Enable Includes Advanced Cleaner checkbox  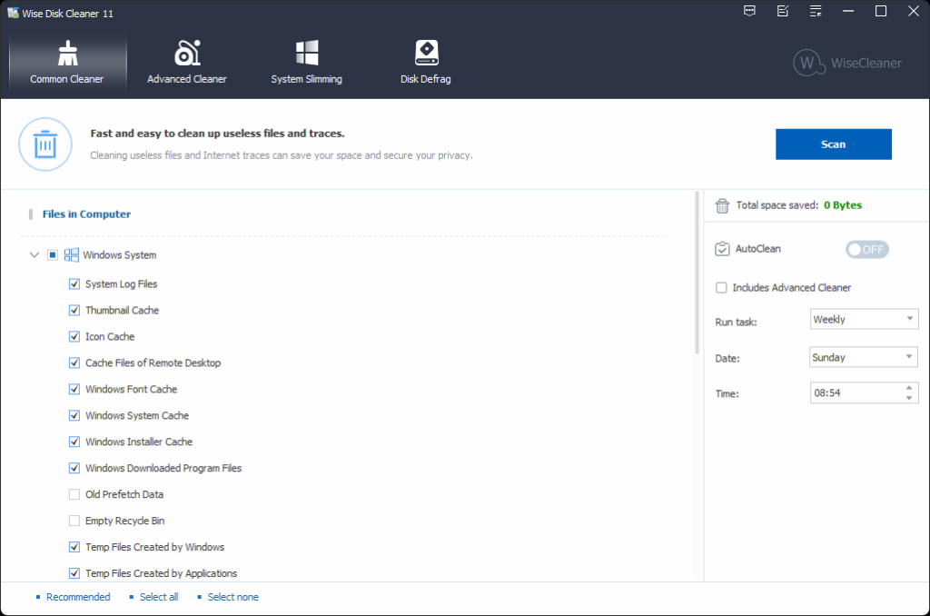(721, 288)
